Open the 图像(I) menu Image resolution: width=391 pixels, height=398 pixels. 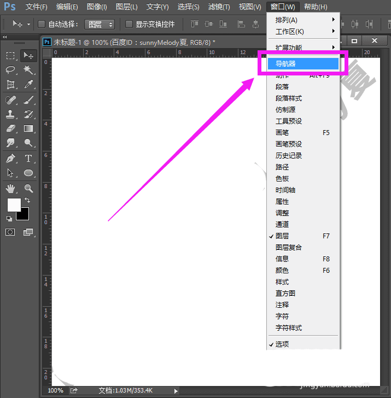(97, 7)
